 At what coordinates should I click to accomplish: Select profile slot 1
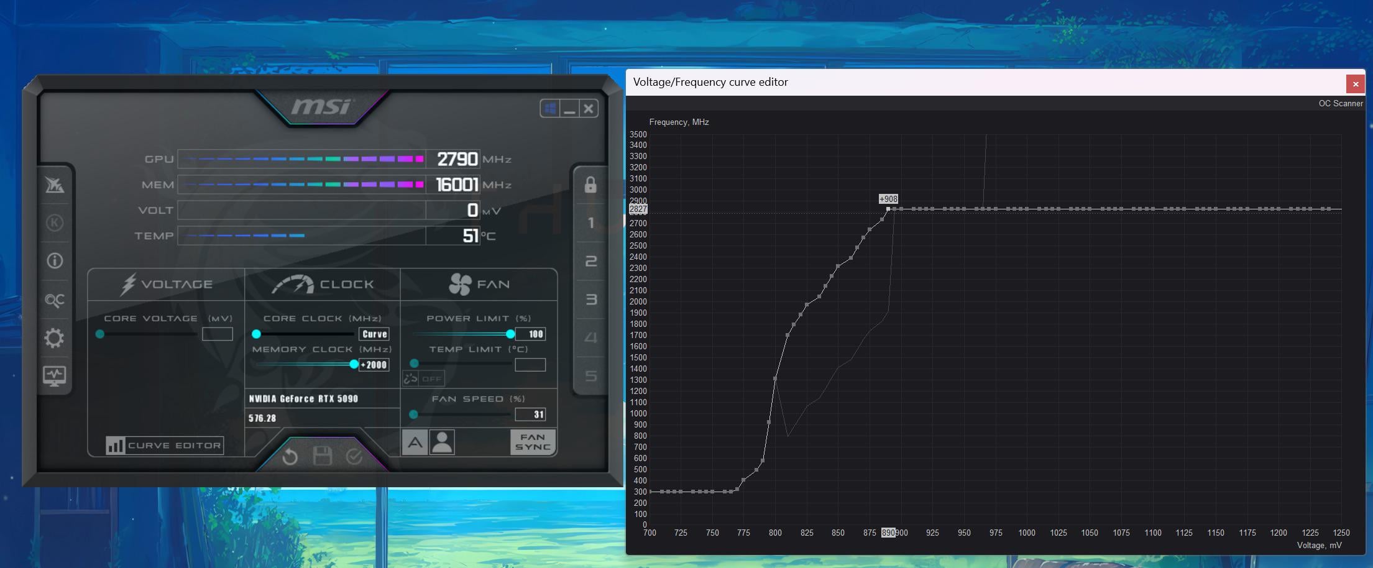click(x=590, y=222)
